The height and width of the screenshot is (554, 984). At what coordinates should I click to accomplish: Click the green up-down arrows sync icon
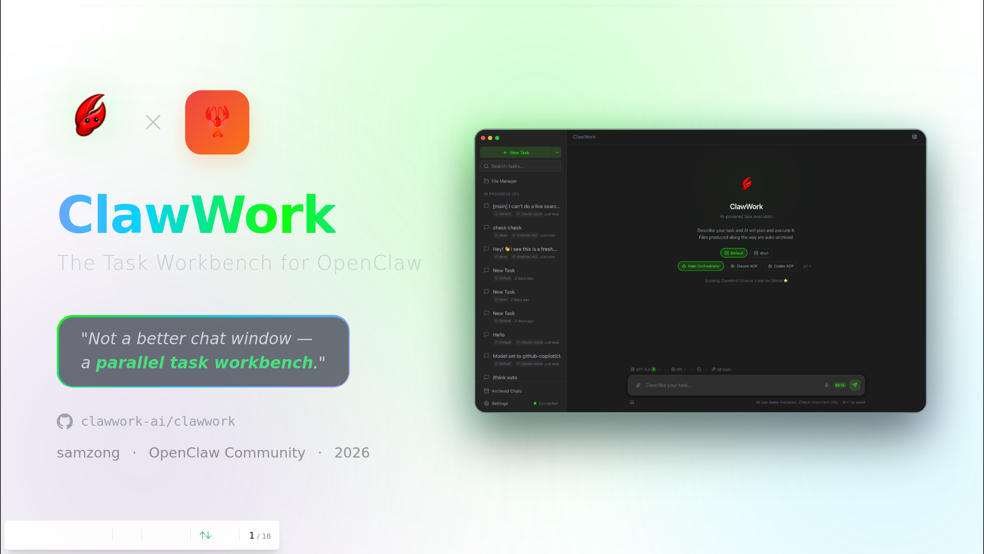(x=205, y=535)
